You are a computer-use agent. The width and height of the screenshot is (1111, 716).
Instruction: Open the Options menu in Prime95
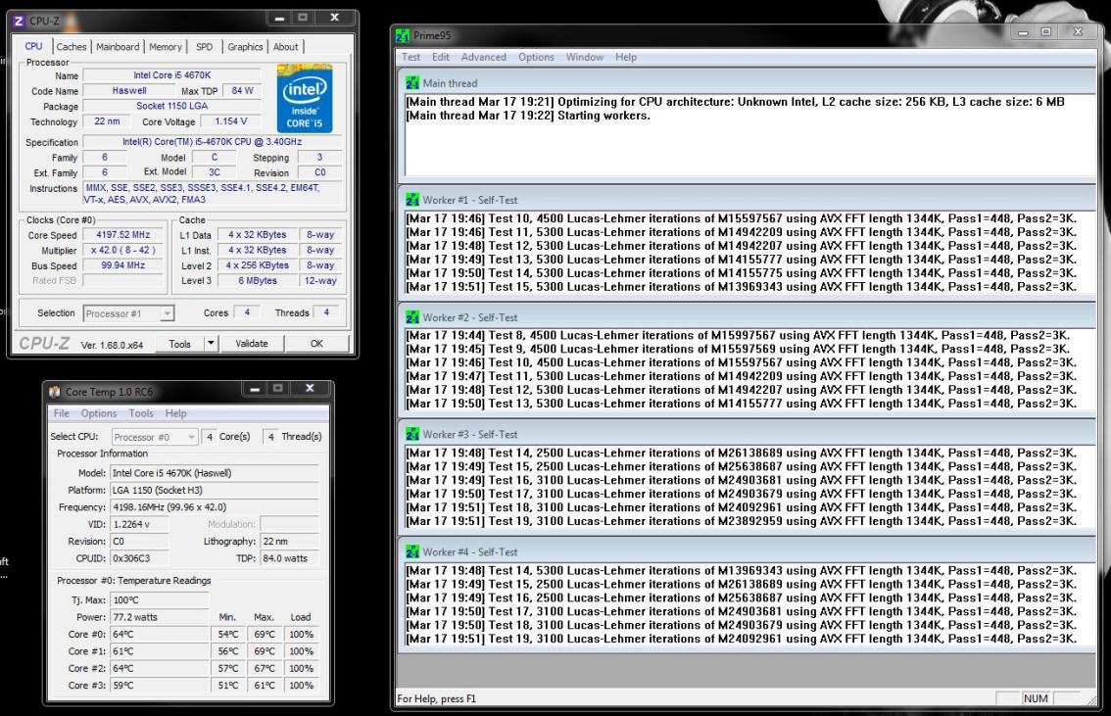(x=536, y=57)
